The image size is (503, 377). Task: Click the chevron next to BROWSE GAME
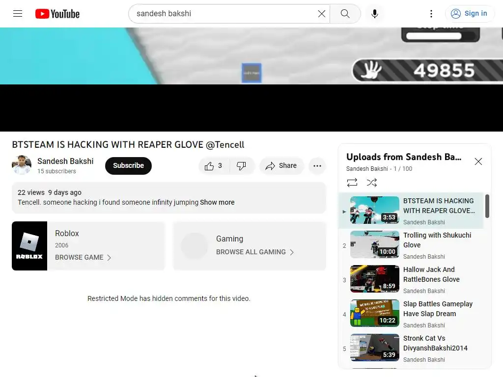(109, 257)
